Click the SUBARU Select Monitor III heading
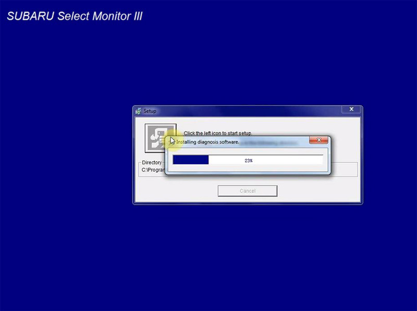 [75, 16]
